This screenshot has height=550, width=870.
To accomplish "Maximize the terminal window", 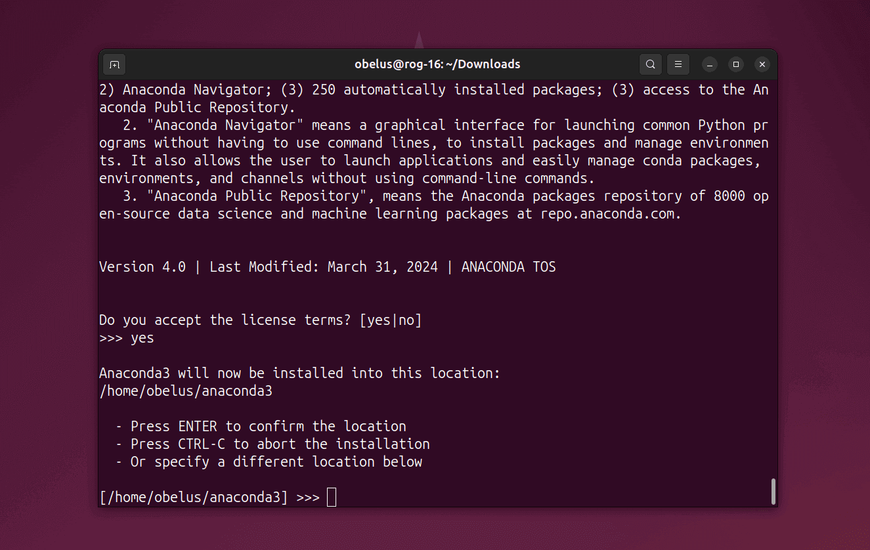I will click(x=736, y=64).
